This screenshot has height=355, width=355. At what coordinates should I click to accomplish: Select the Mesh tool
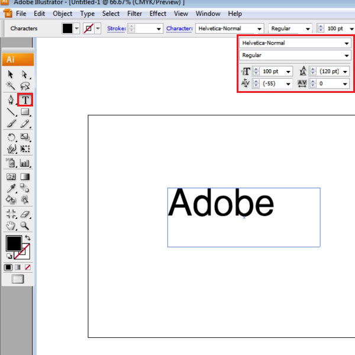click(x=11, y=176)
